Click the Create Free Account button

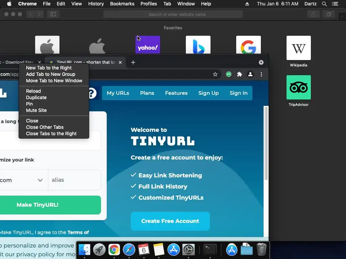pos(170,221)
